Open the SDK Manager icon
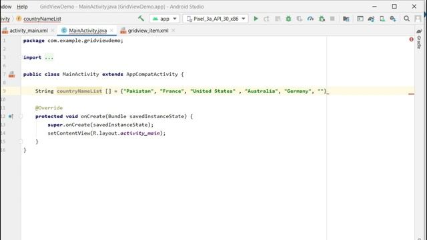 click(393, 19)
